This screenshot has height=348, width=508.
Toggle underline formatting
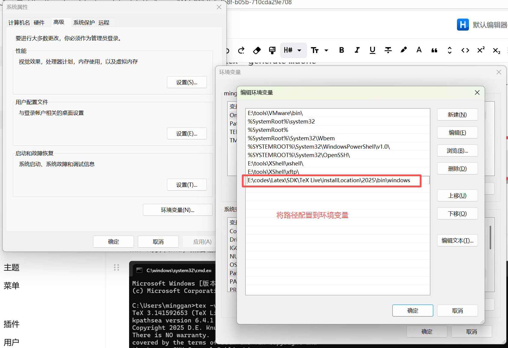372,50
